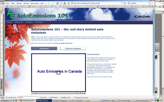Open the Démarrer start menu
The height and width of the screenshot is (102, 164).
(x=5, y=100)
